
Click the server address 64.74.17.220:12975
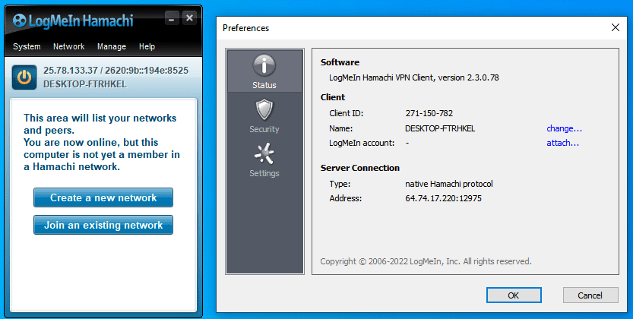coord(443,198)
